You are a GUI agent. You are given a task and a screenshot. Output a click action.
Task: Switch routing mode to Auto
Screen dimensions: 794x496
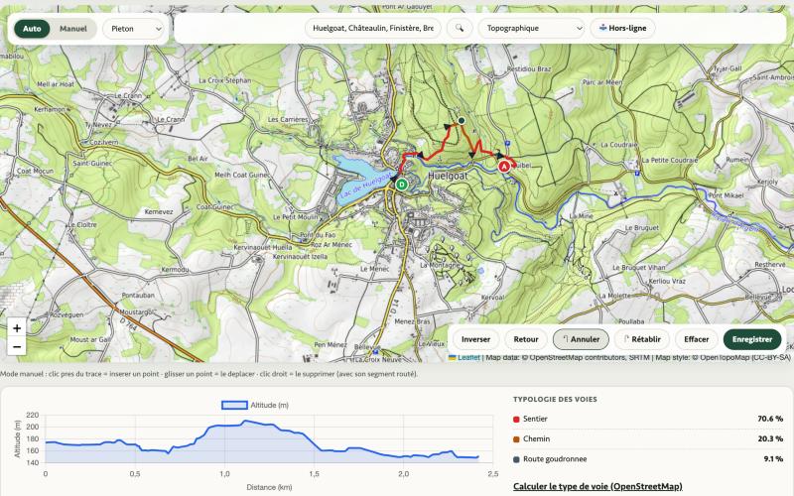[32, 29]
